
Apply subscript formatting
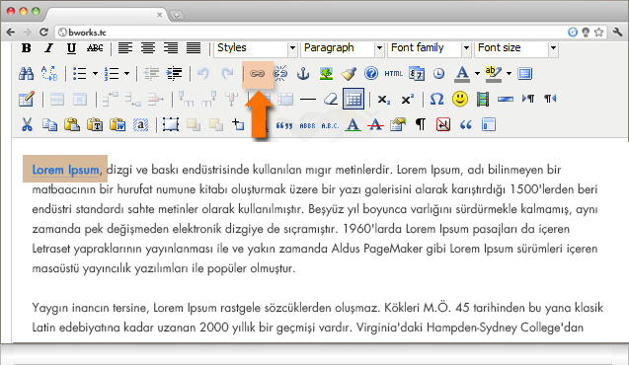click(x=384, y=100)
